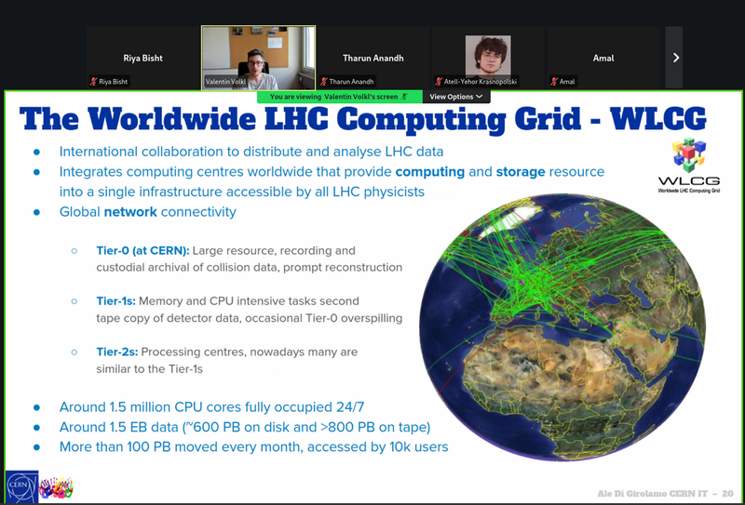Select Tharun Anandh's participant tile

pyautogui.click(x=373, y=58)
